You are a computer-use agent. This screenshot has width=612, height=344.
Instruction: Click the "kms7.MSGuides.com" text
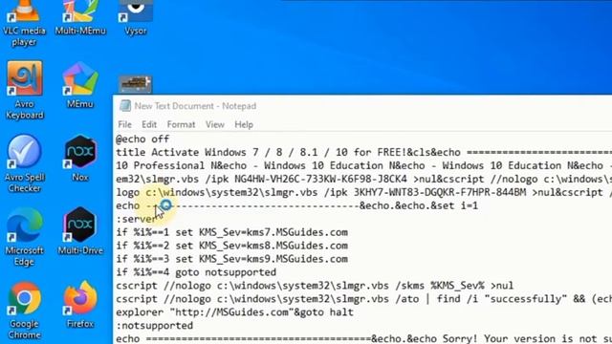click(x=296, y=232)
